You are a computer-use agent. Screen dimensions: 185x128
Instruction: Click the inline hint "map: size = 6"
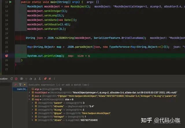(79, 56)
